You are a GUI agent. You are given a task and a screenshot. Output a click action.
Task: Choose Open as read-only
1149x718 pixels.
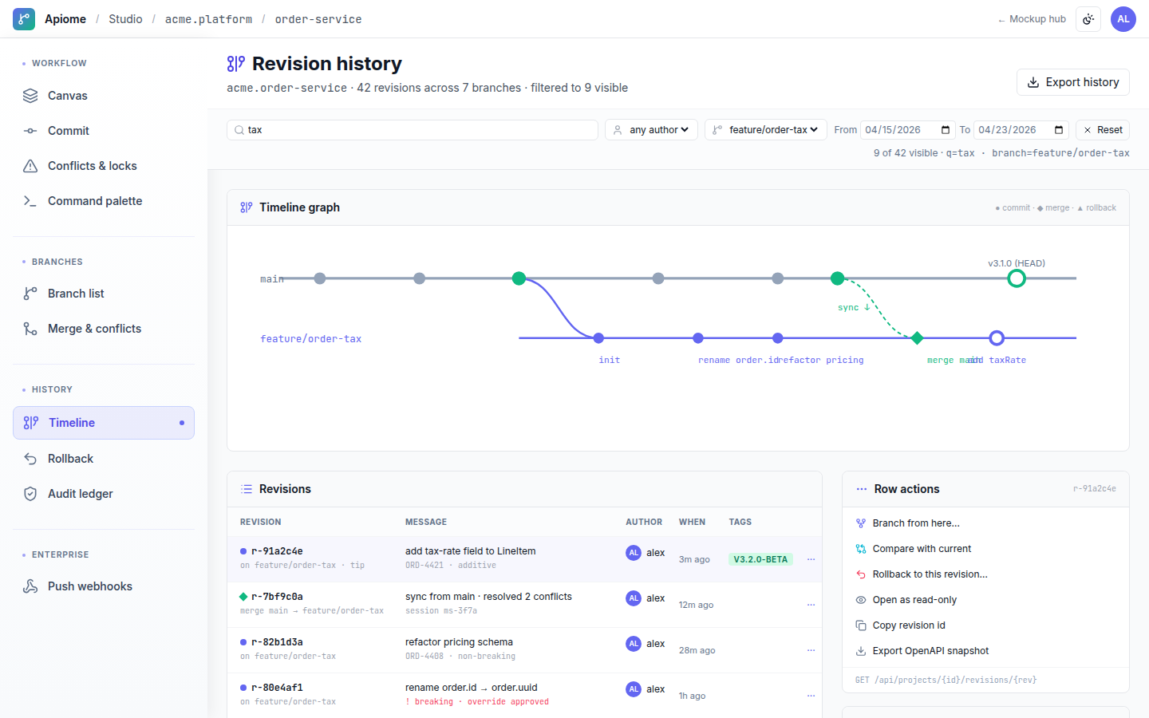[985, 600]
